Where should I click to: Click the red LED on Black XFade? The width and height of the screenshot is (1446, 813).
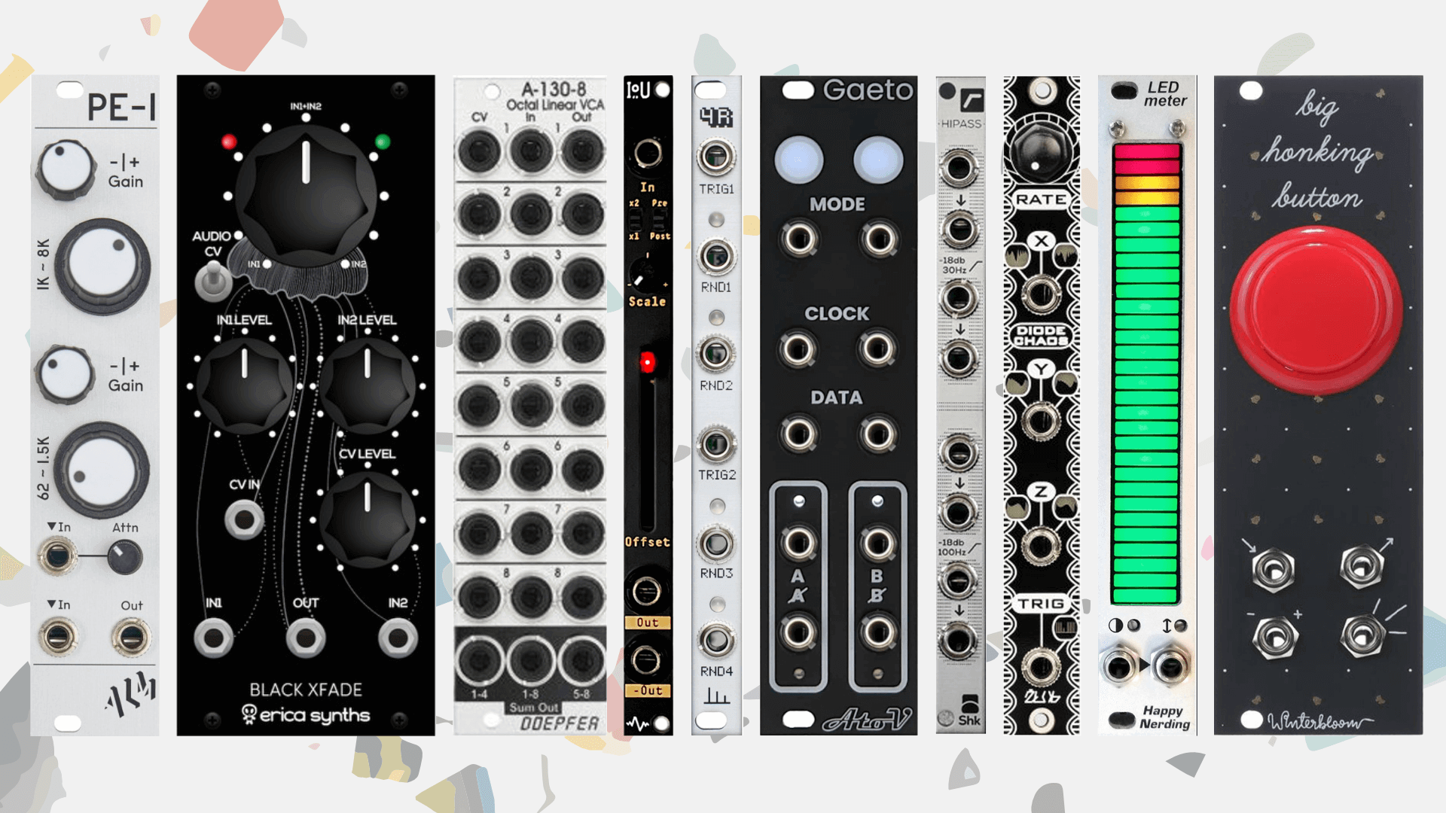pos(229,142)
